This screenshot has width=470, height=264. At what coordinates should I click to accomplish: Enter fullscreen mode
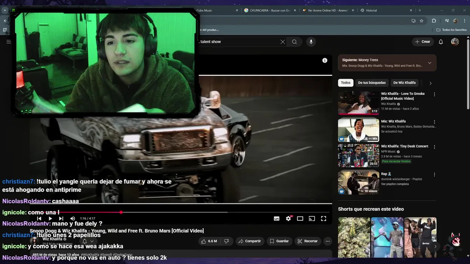(323, 219)
